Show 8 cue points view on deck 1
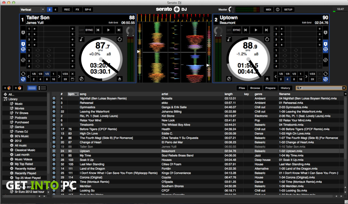Image resolution: width=348 pixels, height=204 pixels. point(23,33)
